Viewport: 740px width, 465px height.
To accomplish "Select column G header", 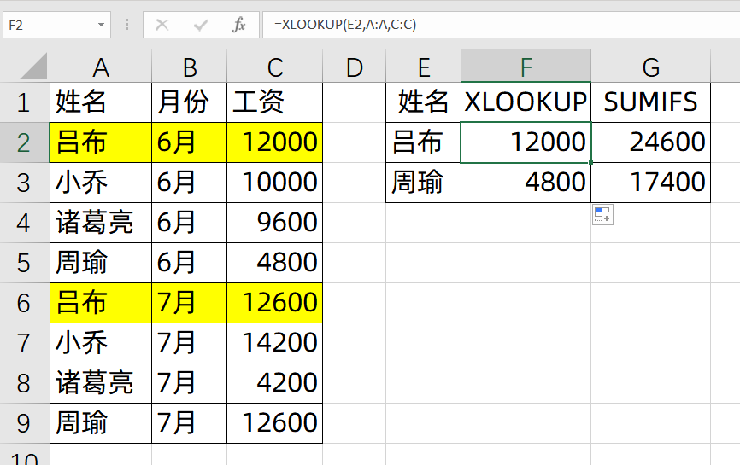I will click(650, 67).
